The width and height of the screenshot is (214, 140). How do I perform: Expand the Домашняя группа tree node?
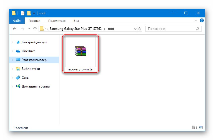pos(12,86)
